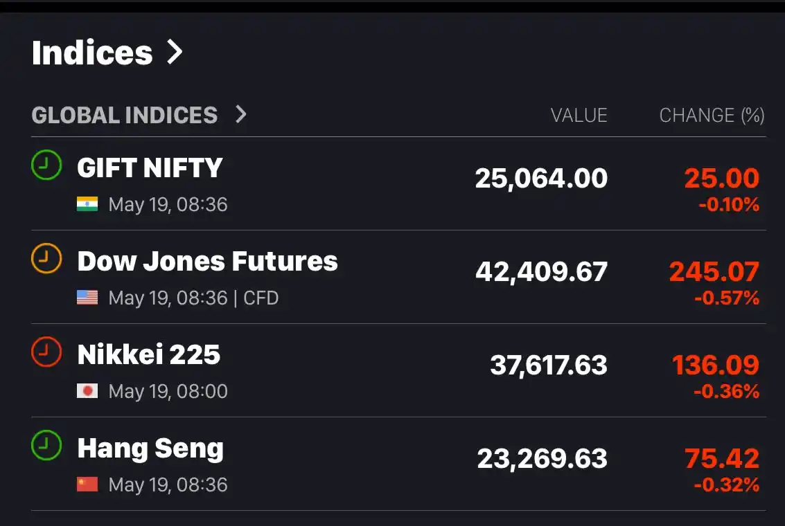Tap the India flag under GIFT NIFTY

click(87, 204)
